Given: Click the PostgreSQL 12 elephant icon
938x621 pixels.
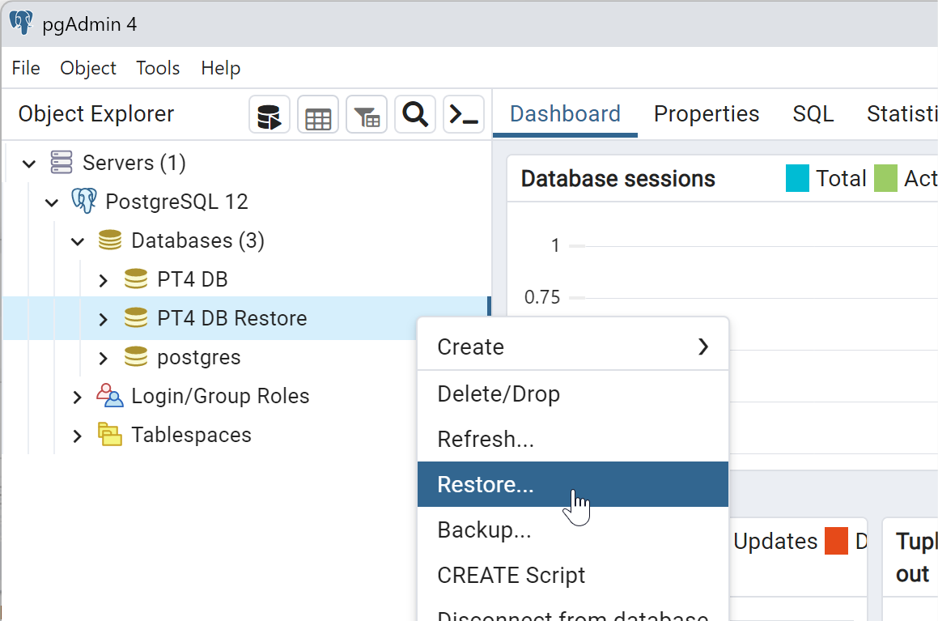Looking at the screenshot, I should (x=84, y=201).
